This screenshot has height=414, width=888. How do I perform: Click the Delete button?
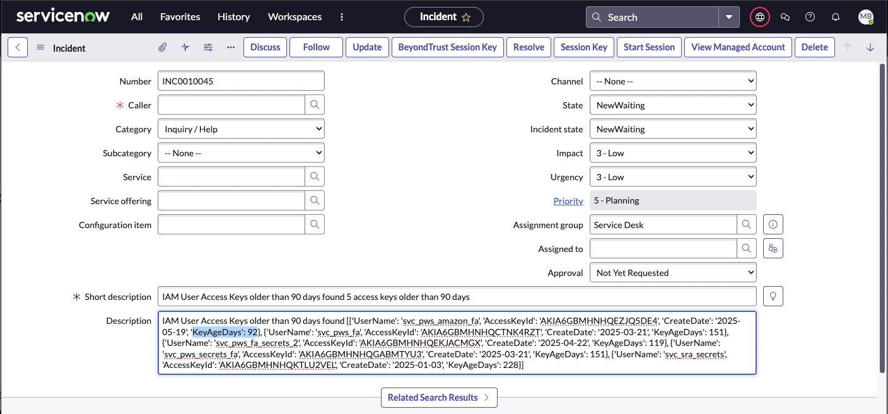815,47
